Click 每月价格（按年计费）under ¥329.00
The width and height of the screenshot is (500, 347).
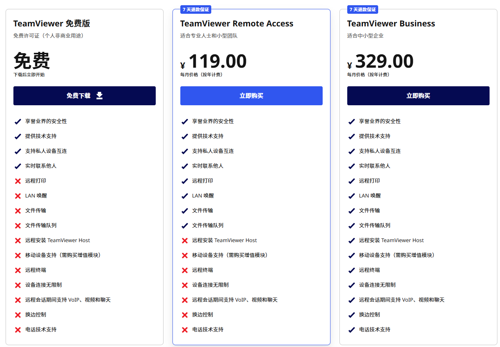tap(369, 75)
